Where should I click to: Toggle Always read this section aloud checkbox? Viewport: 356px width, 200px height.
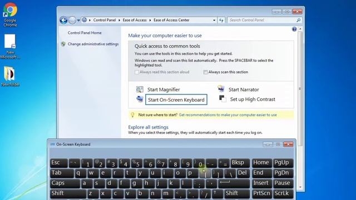137,72
